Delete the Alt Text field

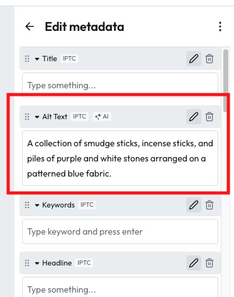click(x=209, y=117)
